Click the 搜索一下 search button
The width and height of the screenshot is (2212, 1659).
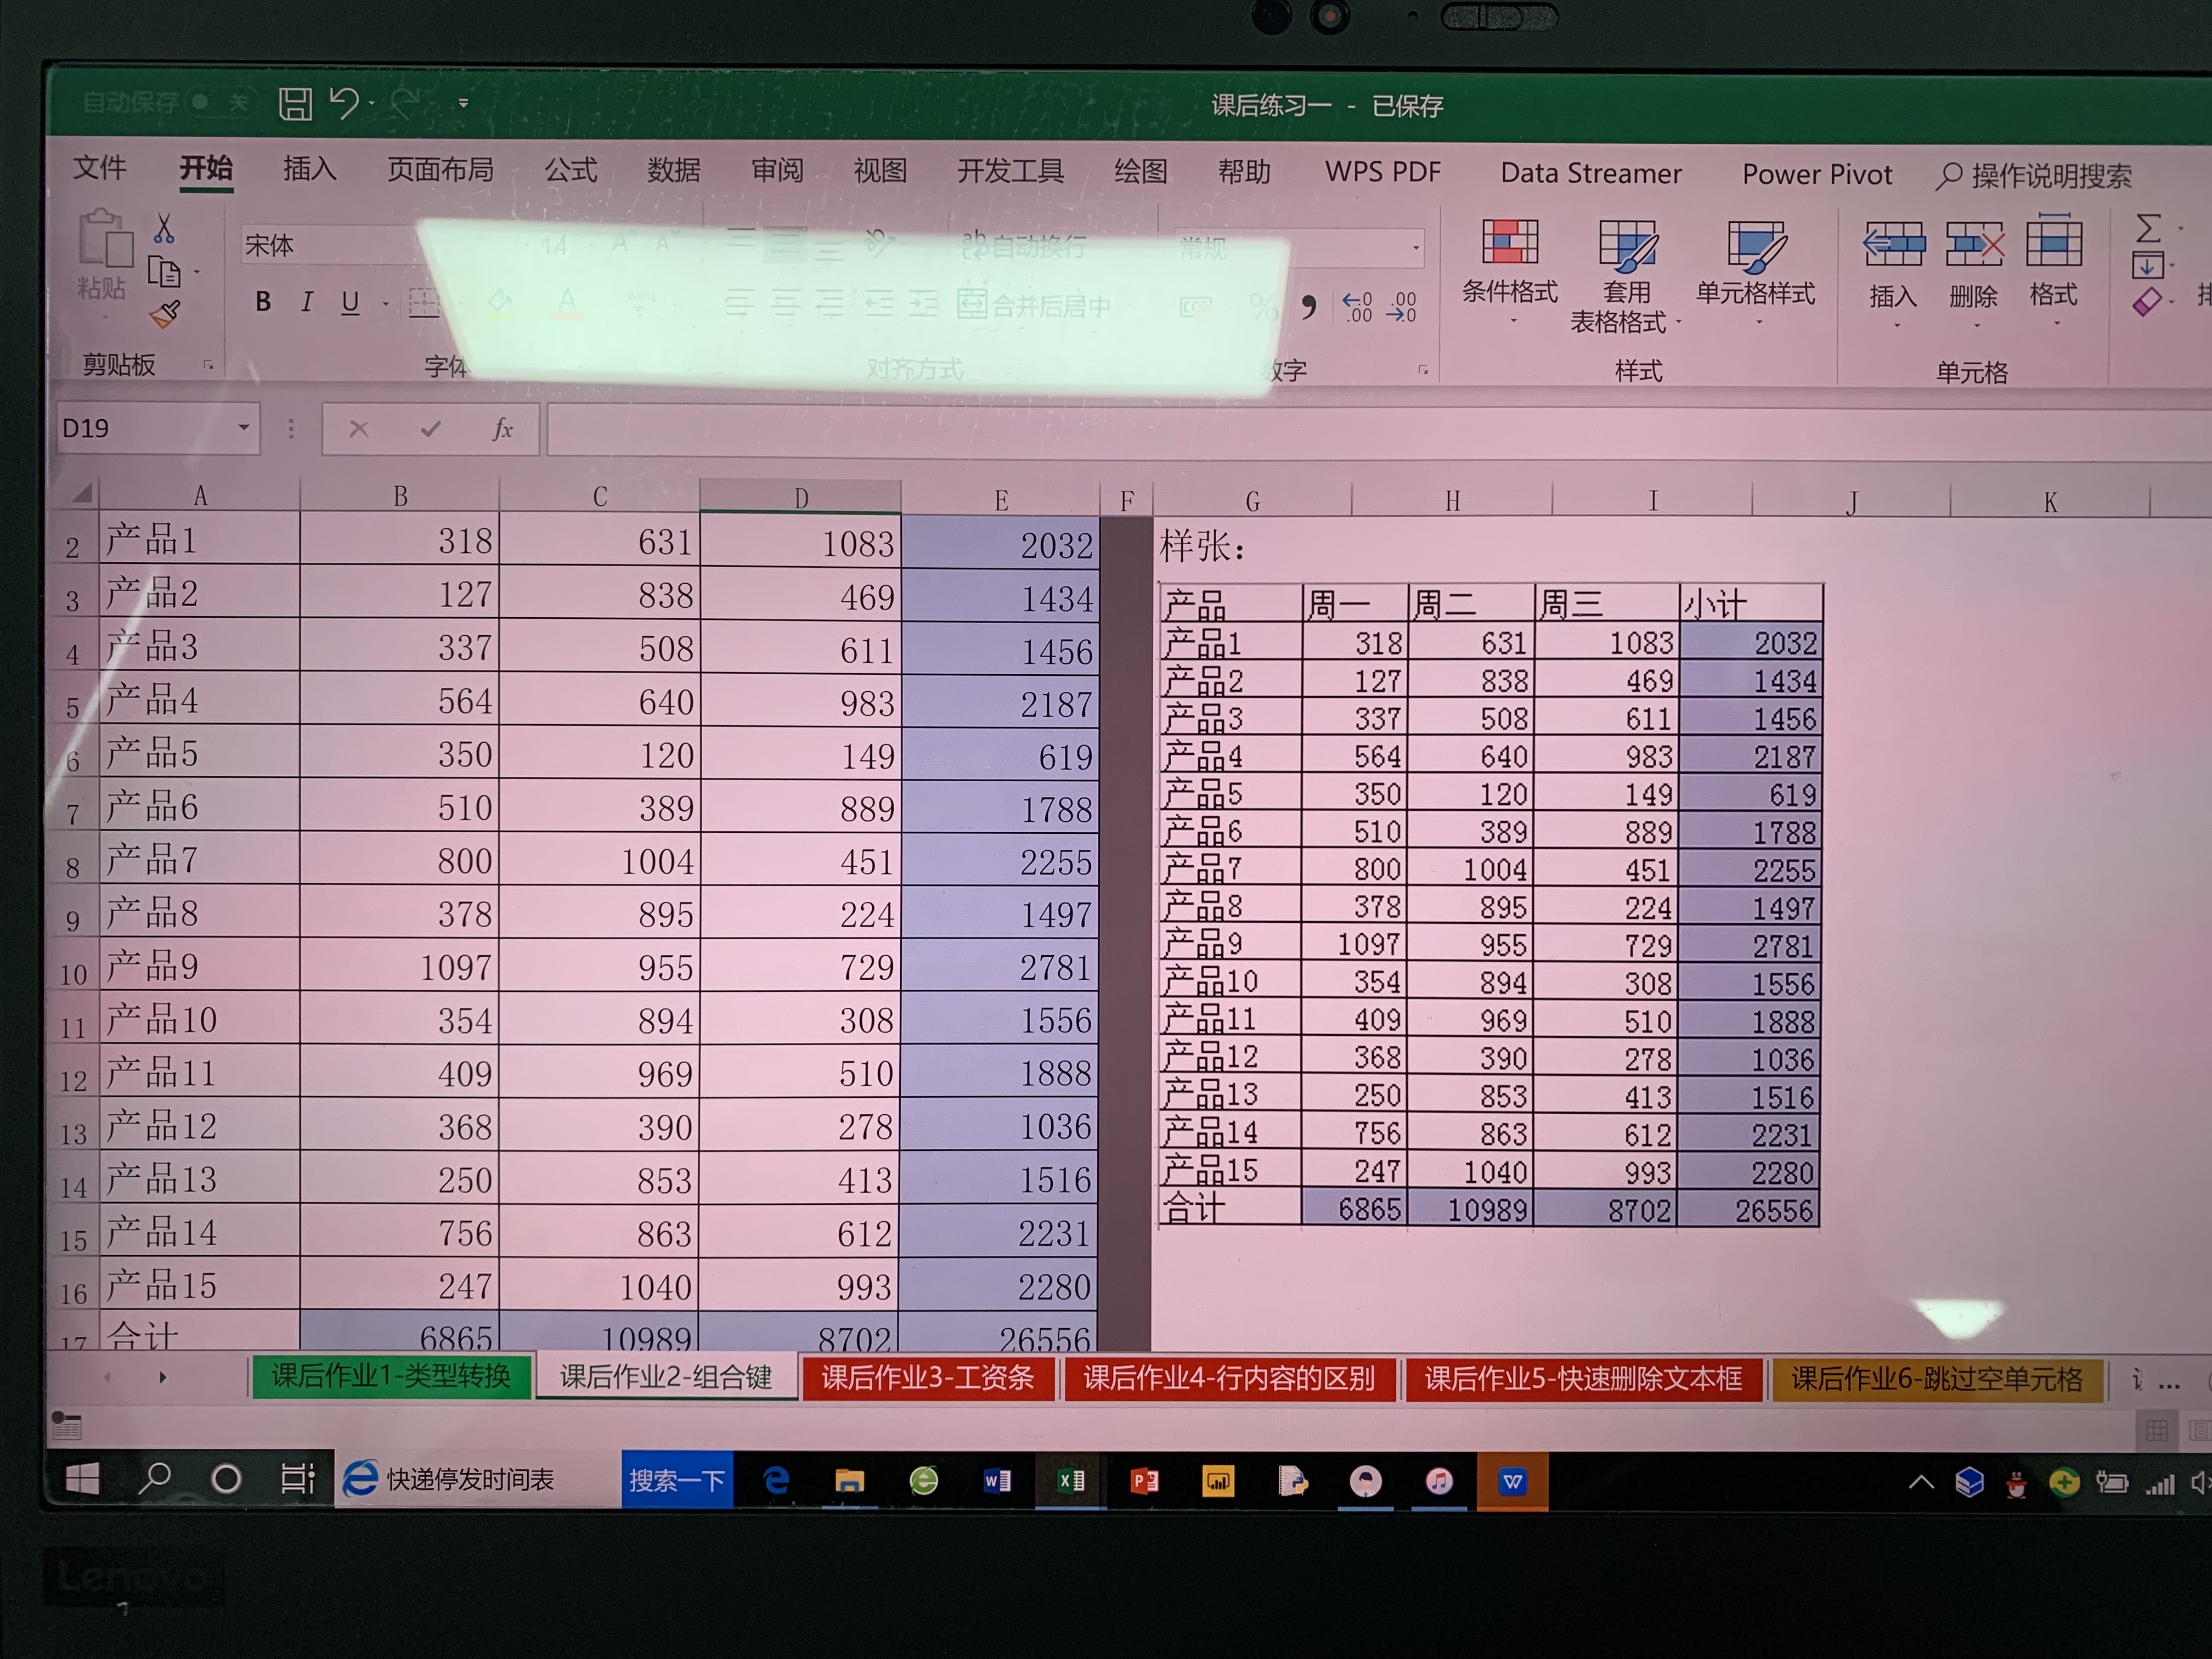tap(677, 1481)
